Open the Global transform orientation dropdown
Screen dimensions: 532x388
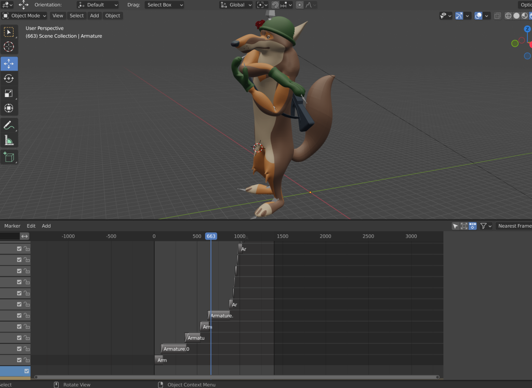pyautogui.click(x=236, y=5)
